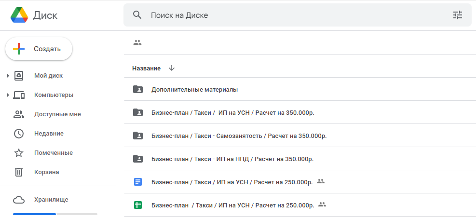Screen dimensions: 476x219
Task: Click the blue Google Docs file icon
Action: coord(138,182)
